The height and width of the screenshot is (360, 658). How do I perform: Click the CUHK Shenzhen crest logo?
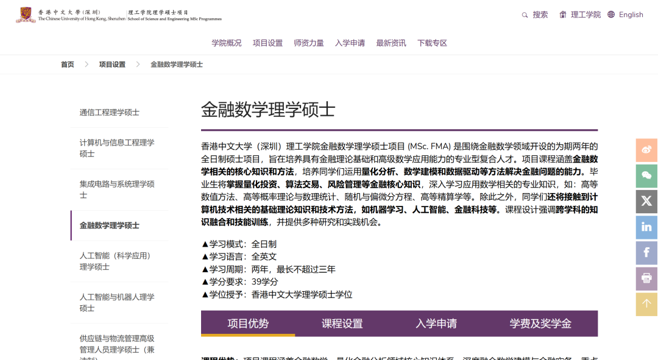(x=25, y=14)
